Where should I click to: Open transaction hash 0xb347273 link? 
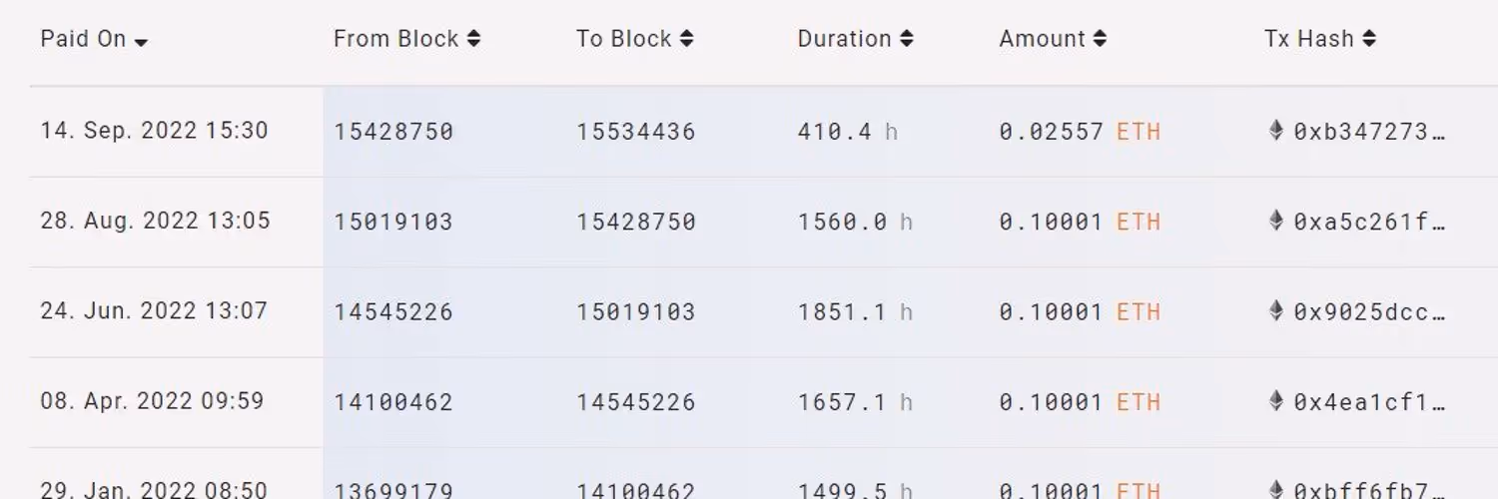(x=1369, y=132)
